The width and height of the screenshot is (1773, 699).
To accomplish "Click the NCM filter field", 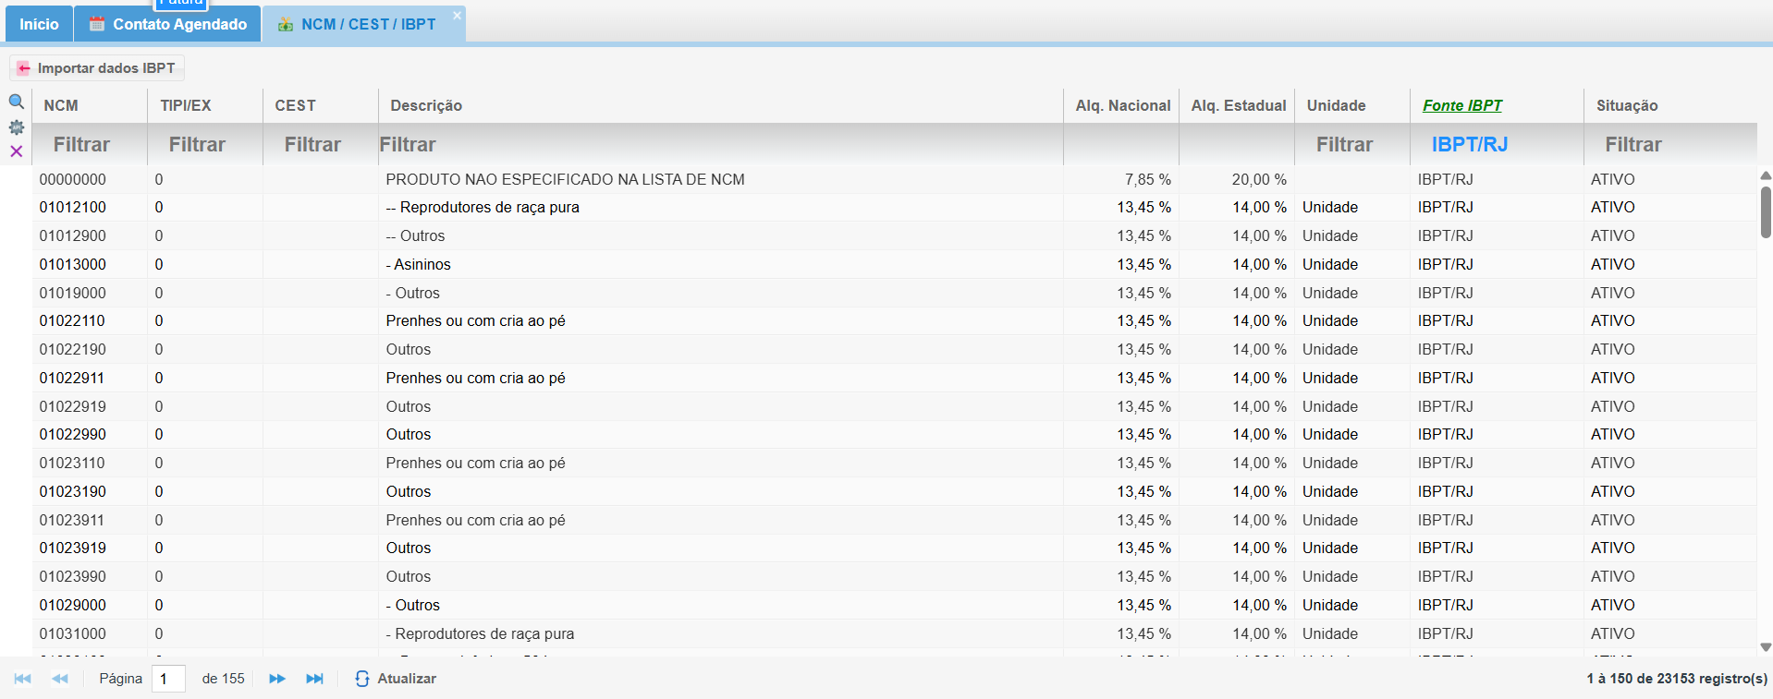I will tap(82, 145).
